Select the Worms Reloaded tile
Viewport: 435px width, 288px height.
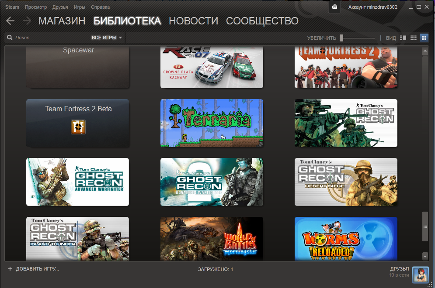[346, 239]
